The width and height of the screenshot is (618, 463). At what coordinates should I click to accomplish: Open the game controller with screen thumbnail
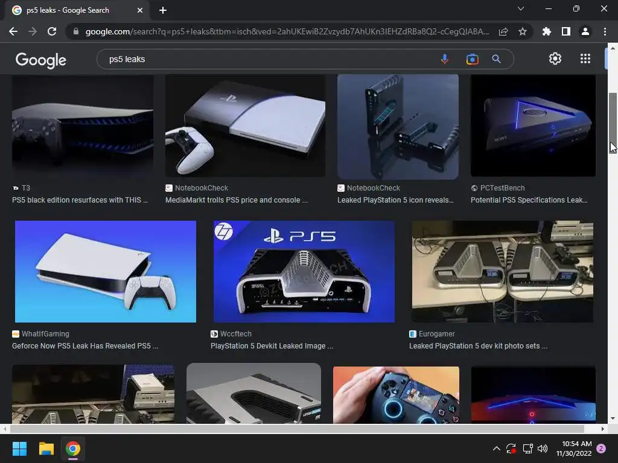(x=396, y=395)
